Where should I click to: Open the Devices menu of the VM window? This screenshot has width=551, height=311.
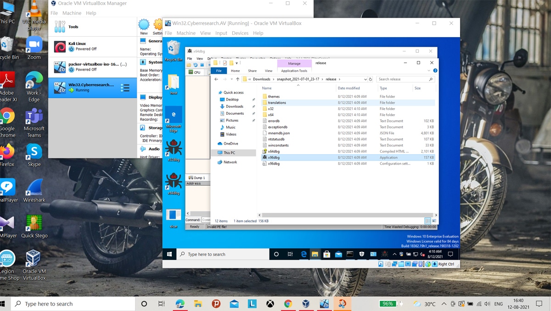(240, 33)
